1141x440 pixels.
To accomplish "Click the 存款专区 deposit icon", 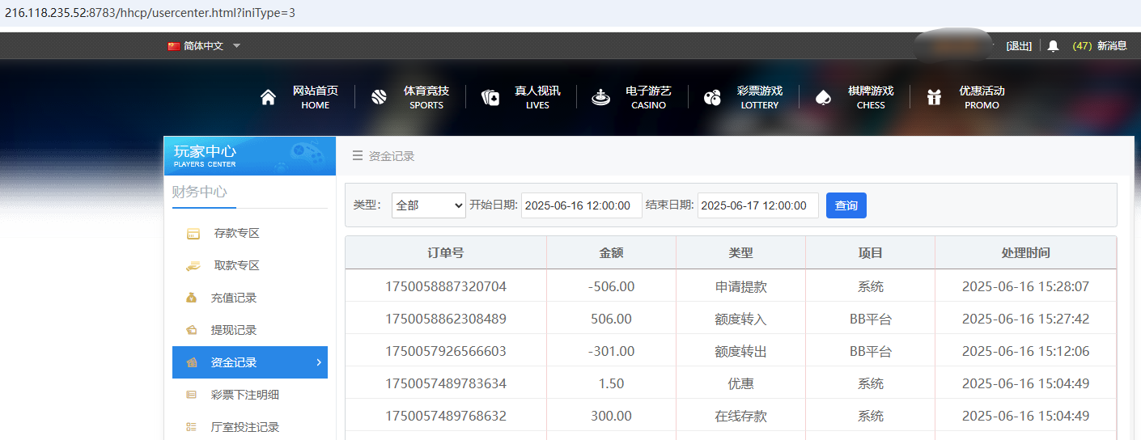I will pos(193,234).
